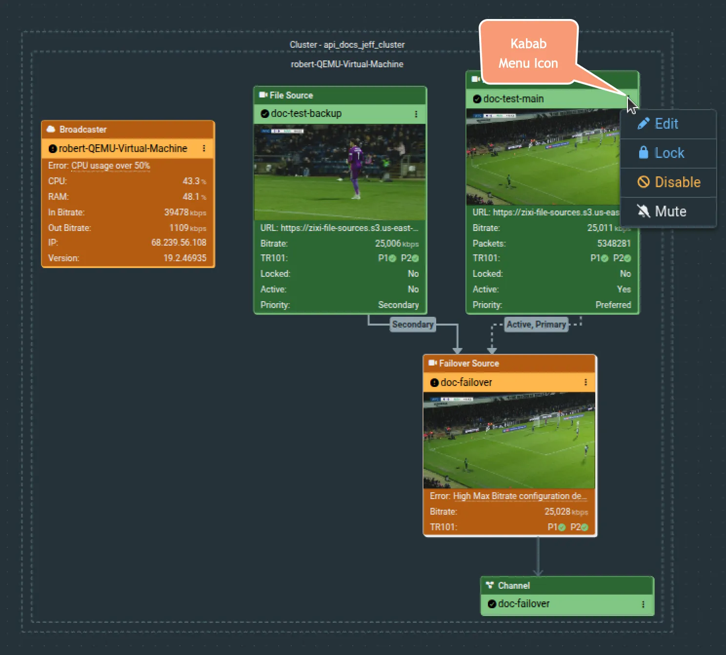
Task: Click the 'CPU usage over 50%' error text
Action: 111,166
